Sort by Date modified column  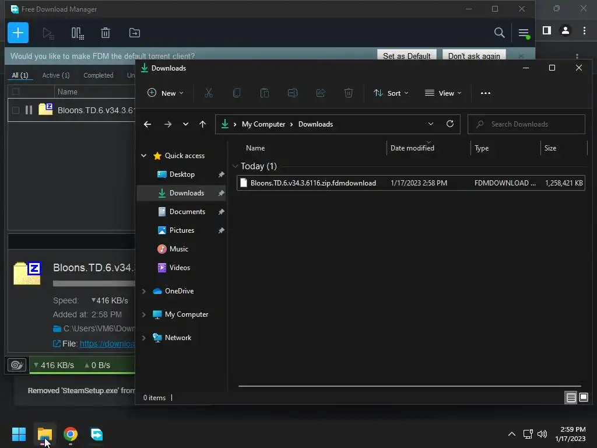(x=412, y=148)
